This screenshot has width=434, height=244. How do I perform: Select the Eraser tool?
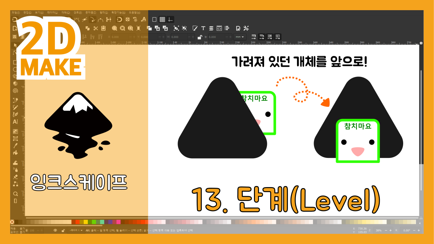tap(15, 177)
